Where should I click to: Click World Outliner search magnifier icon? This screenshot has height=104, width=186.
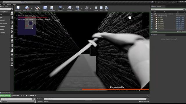click(184, 9)
